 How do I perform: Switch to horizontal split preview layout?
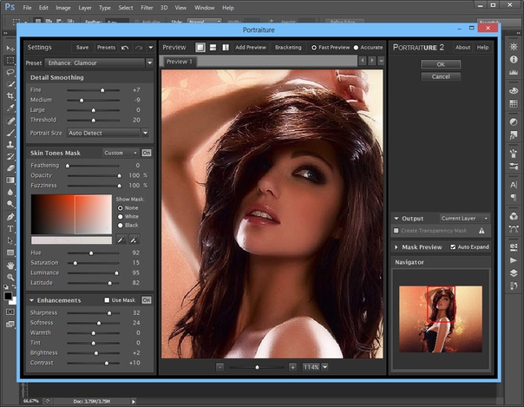(x=212, y=47)
